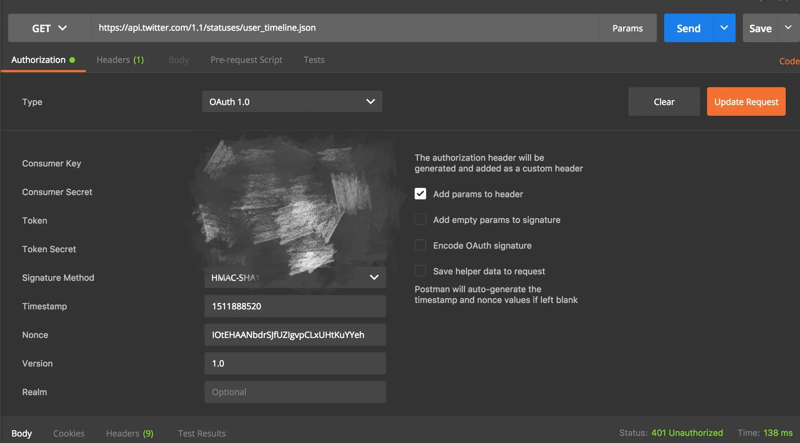Screen dimensions: 800x443
Task: Open the Code link
Action: click(x=789, y=61)
